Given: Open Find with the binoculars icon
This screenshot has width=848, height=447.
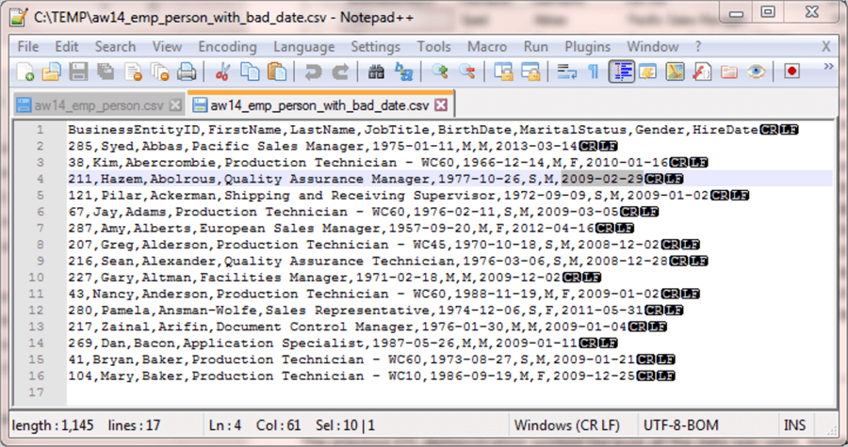Looking at the screenshot, I should (376, 72).
